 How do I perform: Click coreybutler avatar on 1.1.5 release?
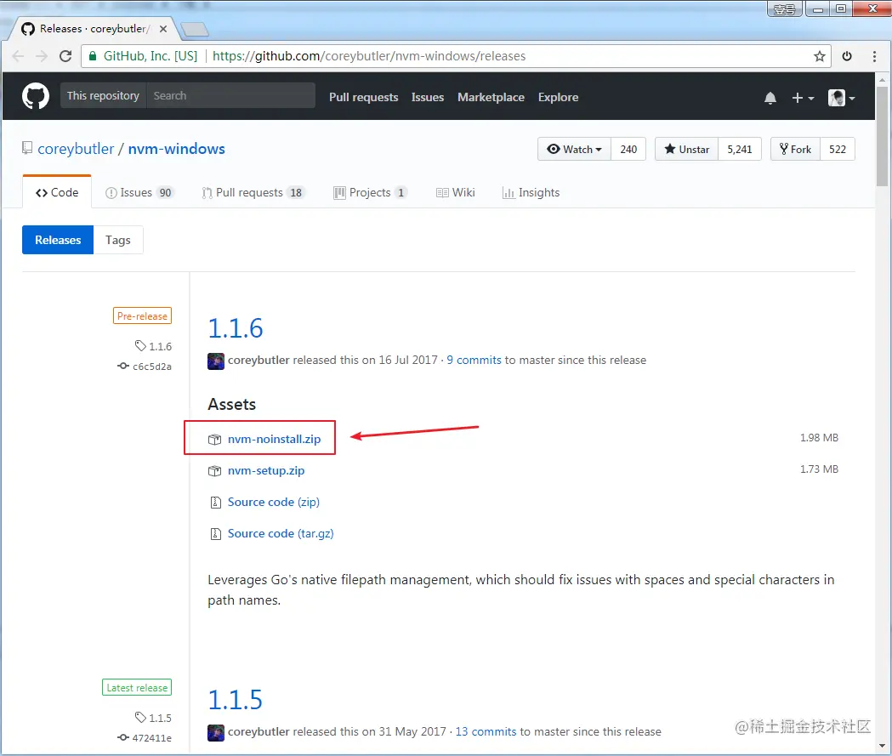(x=216, y=733)
